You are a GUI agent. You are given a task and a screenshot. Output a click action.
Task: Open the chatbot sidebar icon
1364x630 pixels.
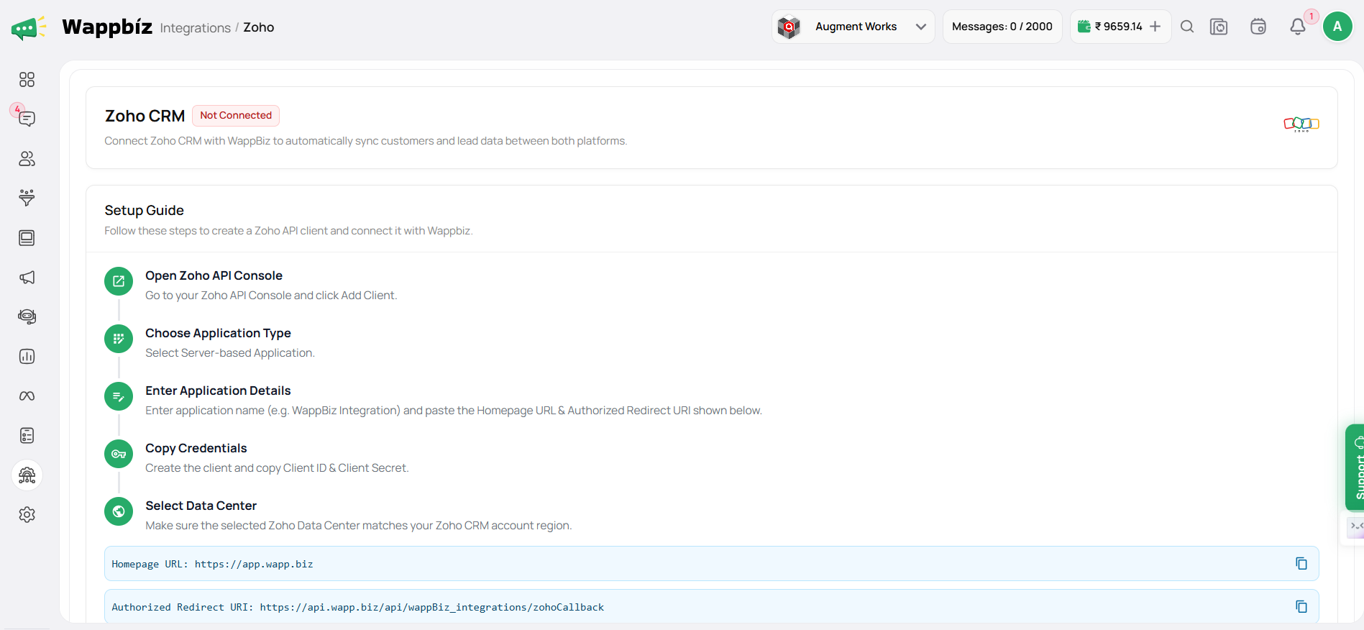click(27, 316)
